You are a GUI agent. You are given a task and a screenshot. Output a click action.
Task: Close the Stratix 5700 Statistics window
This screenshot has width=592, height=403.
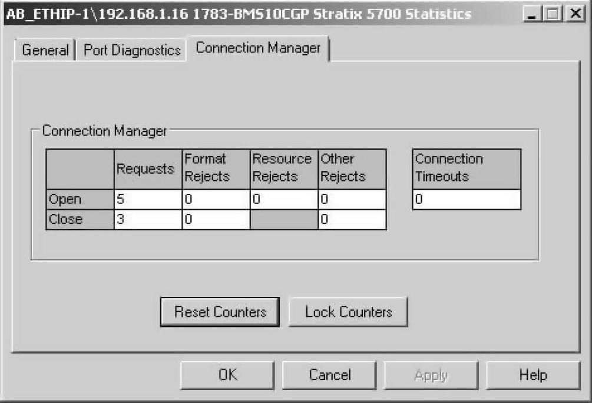point(575,14)
